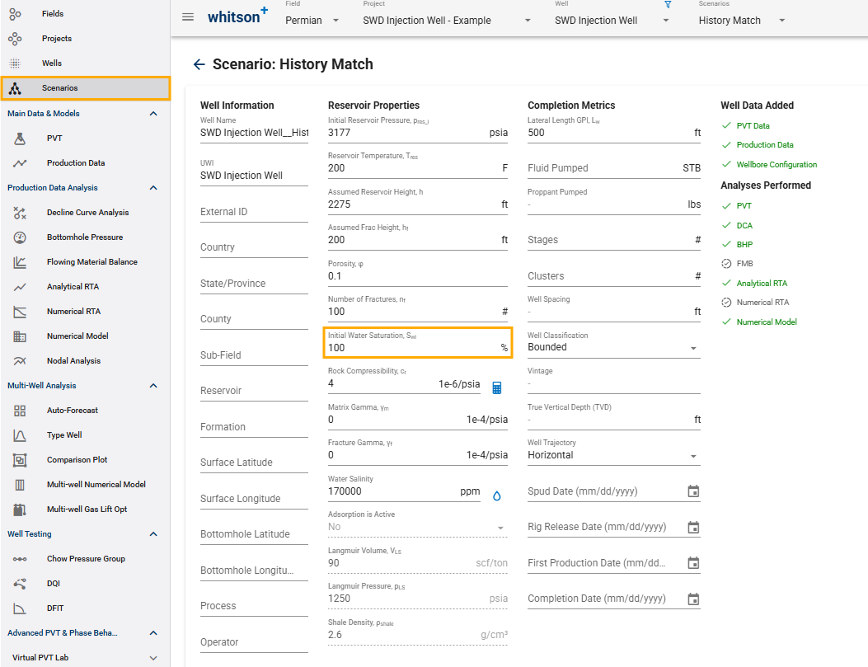Screen dimensions: 868x667
Task: Click the hamburger menu icon
Action: (188, 17)
